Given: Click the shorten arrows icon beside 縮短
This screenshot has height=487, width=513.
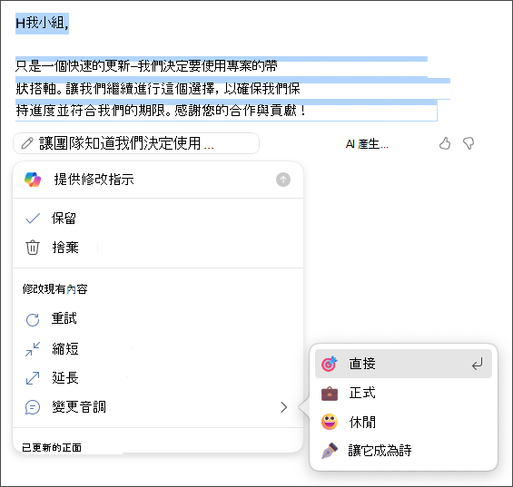Looking at the screenshot, I should click(33, 349).
